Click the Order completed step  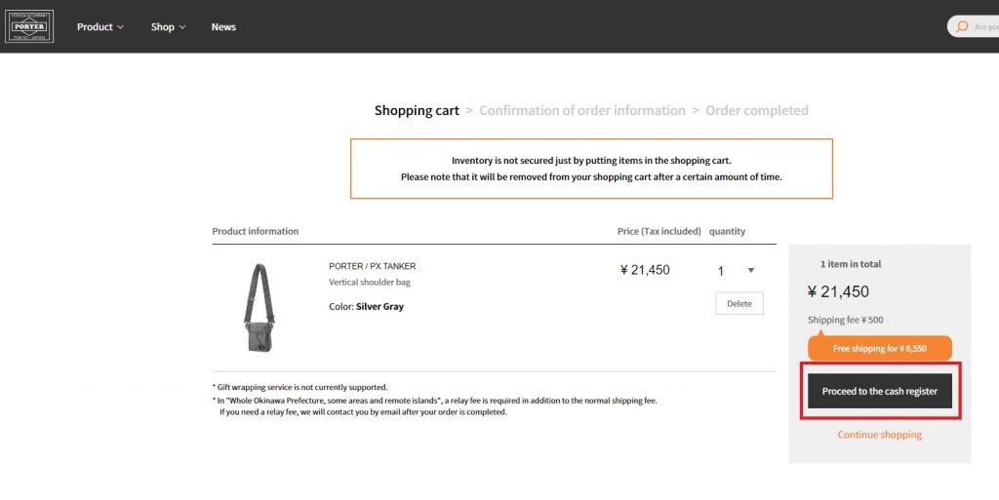click(757, 111)
